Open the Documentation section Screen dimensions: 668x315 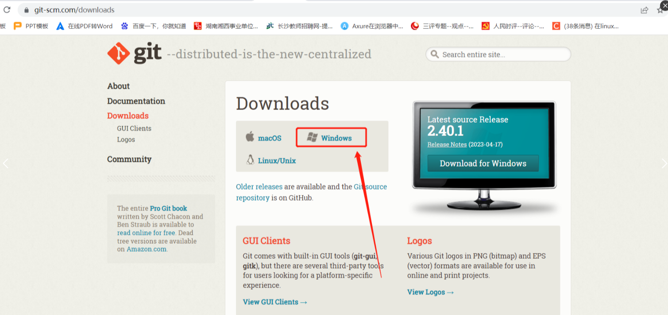pyautogui.click(x=136, y=101)
